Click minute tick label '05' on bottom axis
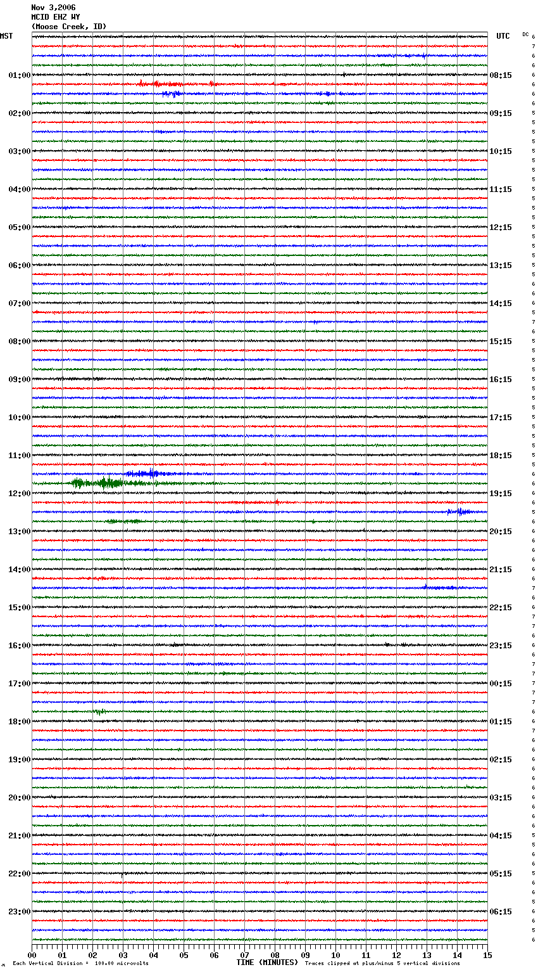 (x=184, y=955)
